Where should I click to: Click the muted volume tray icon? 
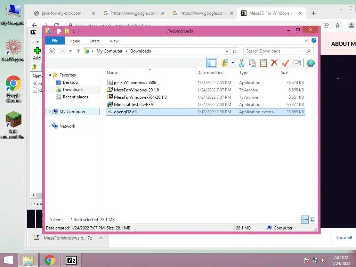(x=323, y=260)
